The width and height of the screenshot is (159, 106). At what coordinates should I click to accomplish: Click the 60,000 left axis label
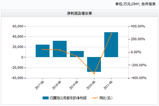18,26
